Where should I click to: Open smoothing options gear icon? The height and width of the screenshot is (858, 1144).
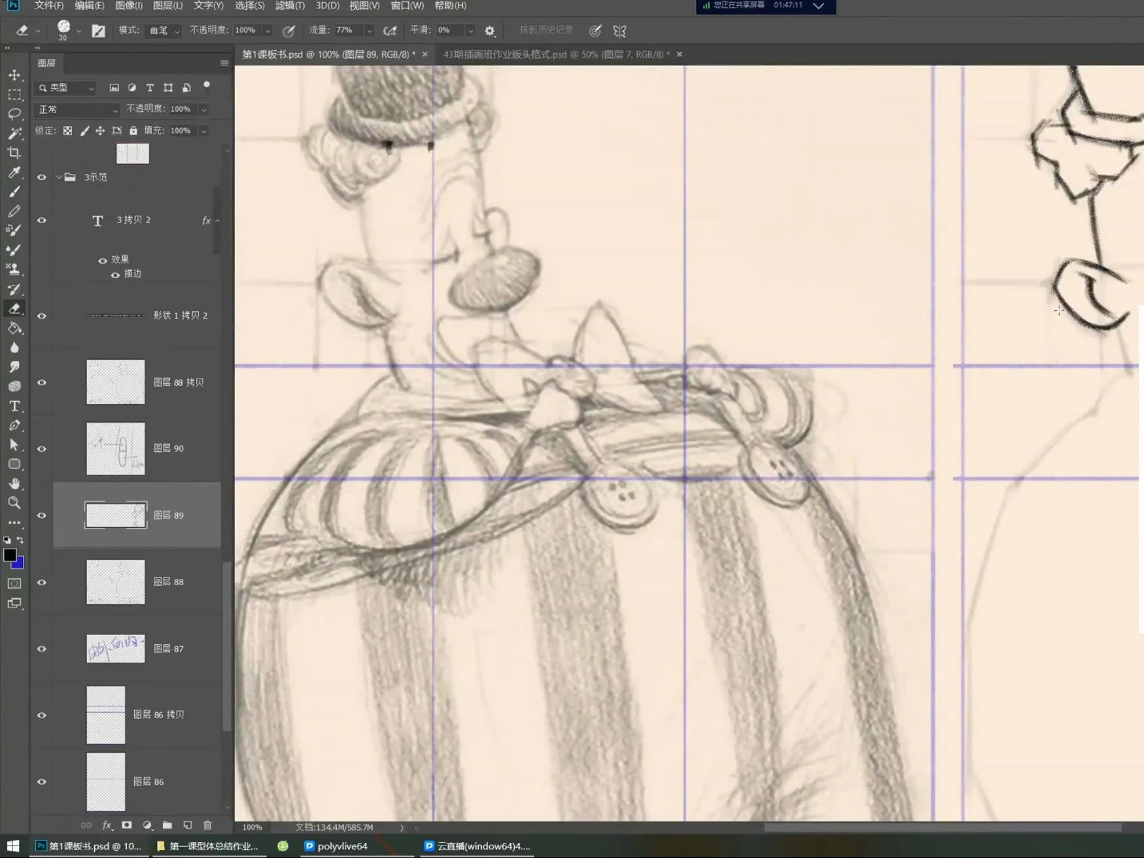point(490,31)
